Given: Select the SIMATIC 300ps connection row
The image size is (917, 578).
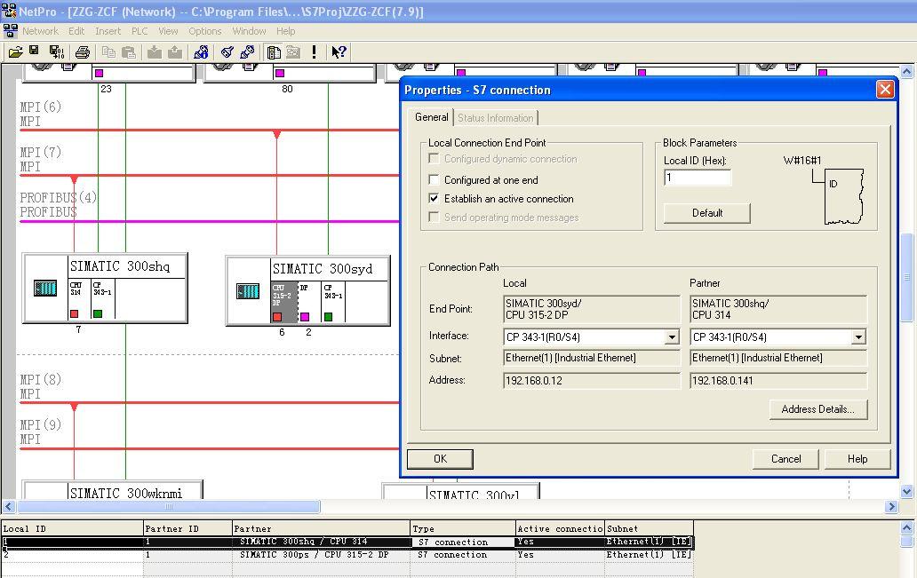Looking at the screenshot, I should 314,555.
